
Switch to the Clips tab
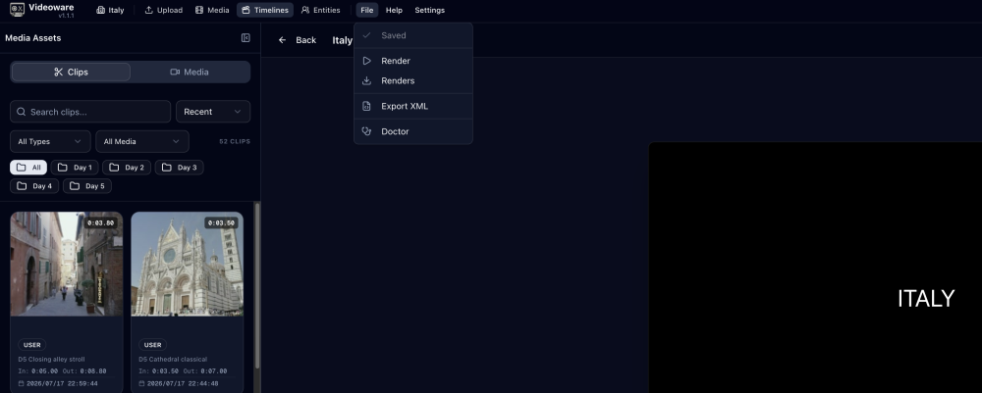point(71,72)
